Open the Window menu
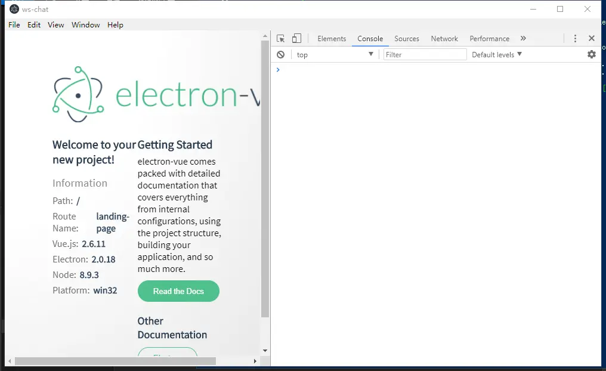Screen dimensions: 606x371 (x=85, y=24)
